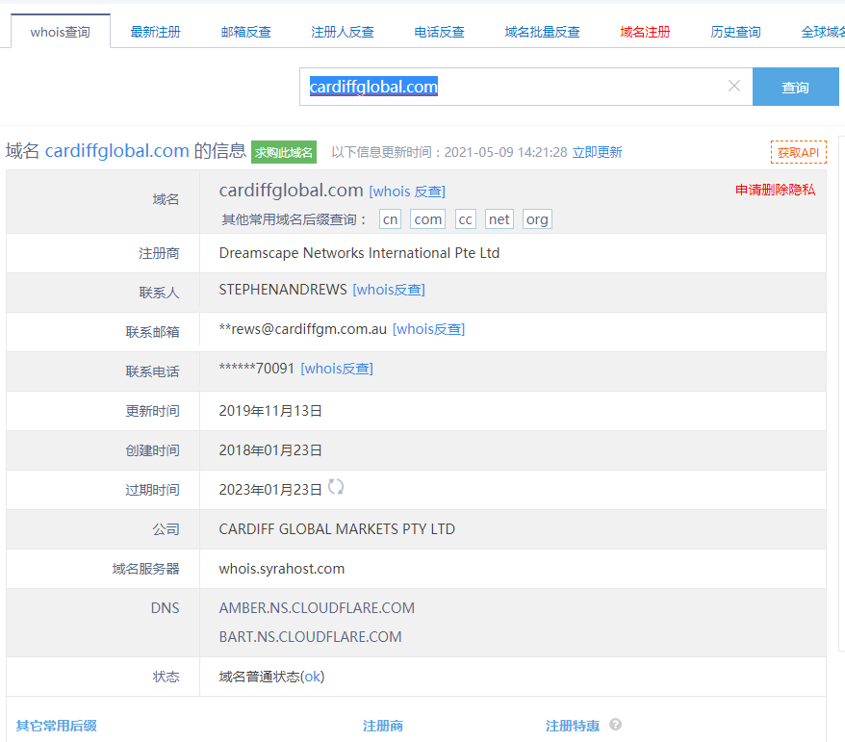Click whois反查 beside the contact email
Screen dimensions: 845x742
coord(428,329)
